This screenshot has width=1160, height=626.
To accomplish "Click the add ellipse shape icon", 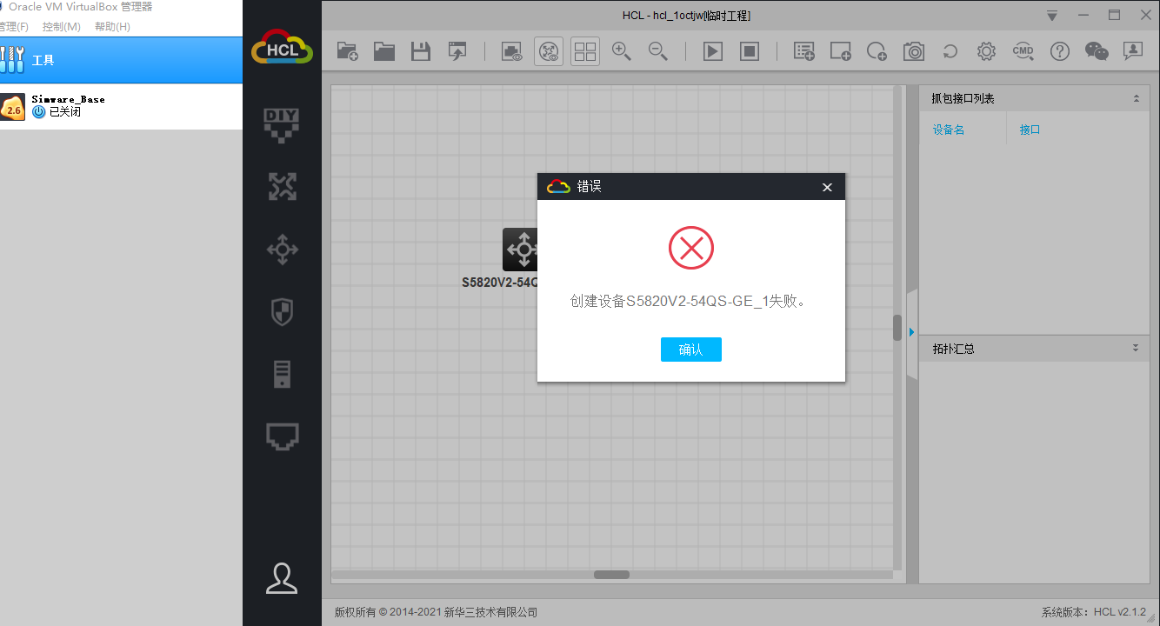I will (x=877, y=51).
